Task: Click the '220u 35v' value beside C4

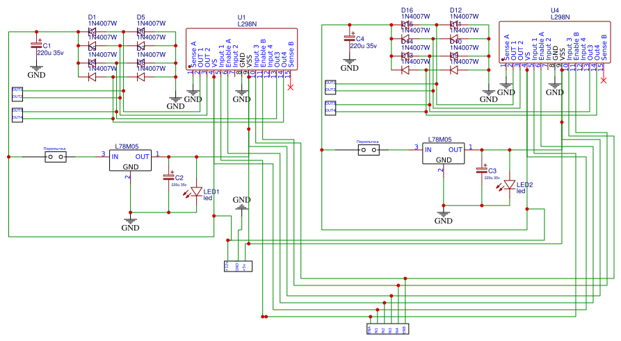Action: [x=363, y=46]
